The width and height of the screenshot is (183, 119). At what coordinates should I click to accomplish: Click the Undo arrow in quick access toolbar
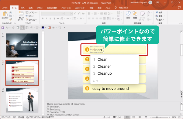pyautogui.click(x=7, y=28)
